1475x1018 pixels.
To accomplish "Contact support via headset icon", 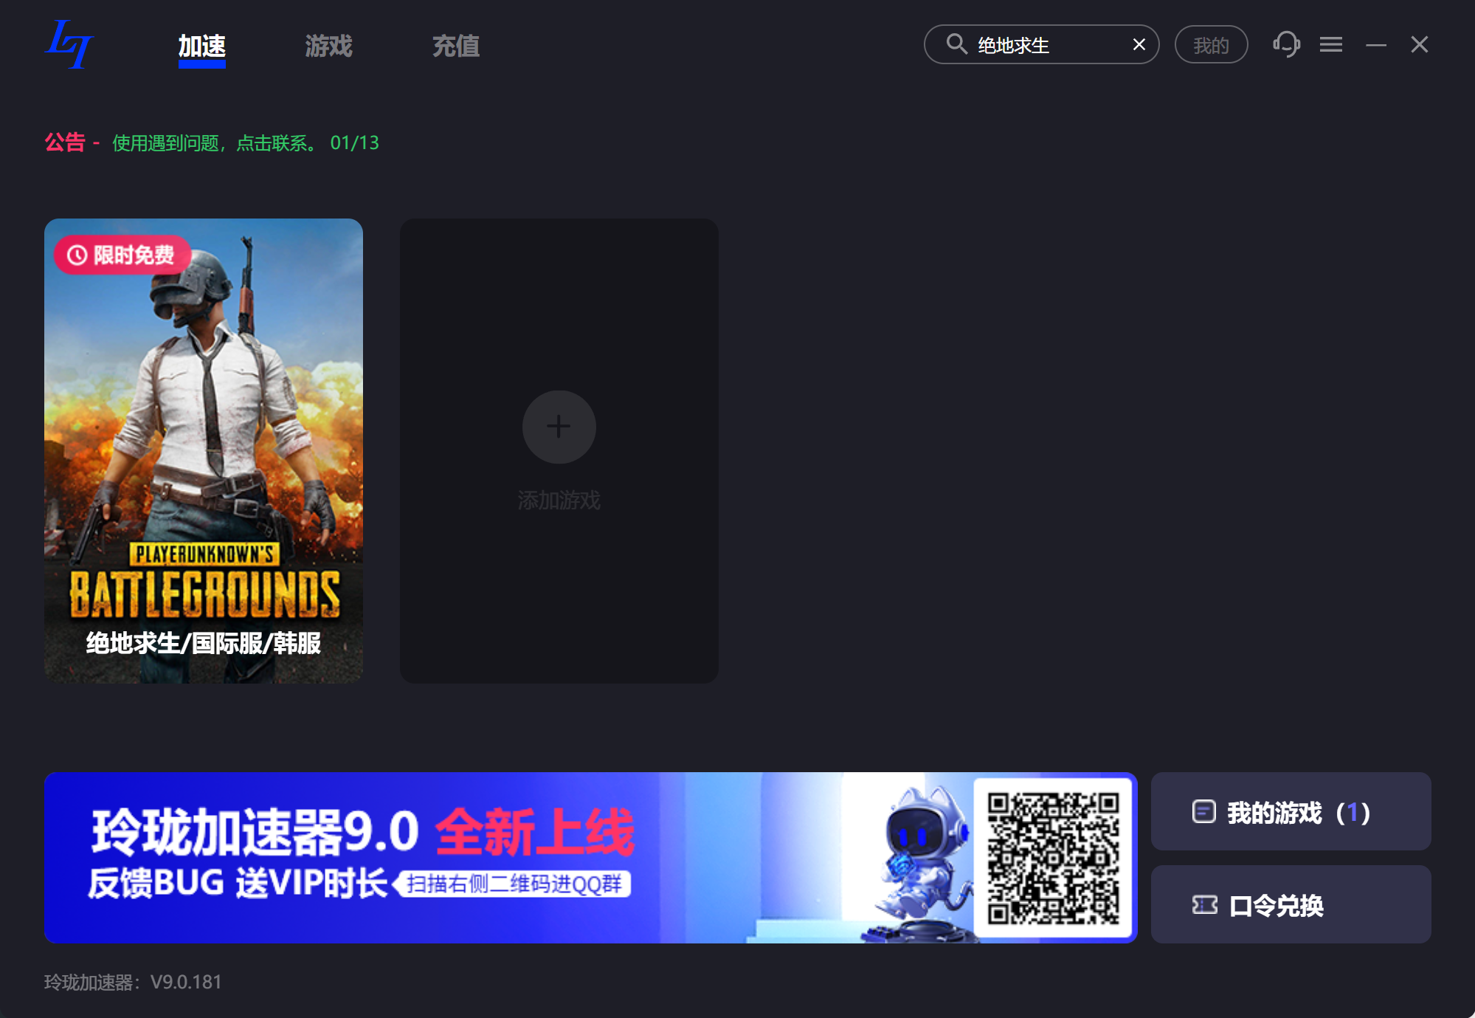I will click(1286, 44).
